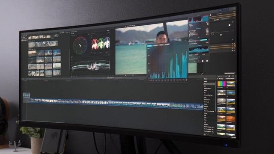Click the waveform monitor below the vectorscope
The image size is (274, 154).
click(x=91, y=65)
